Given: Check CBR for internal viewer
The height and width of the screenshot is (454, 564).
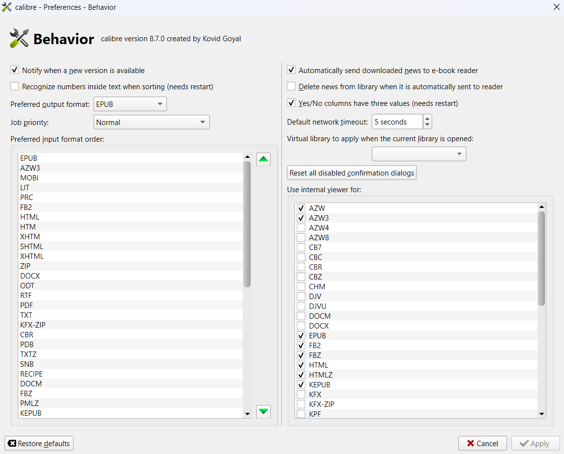Looking at the screenshot, I should coord(301,267).
